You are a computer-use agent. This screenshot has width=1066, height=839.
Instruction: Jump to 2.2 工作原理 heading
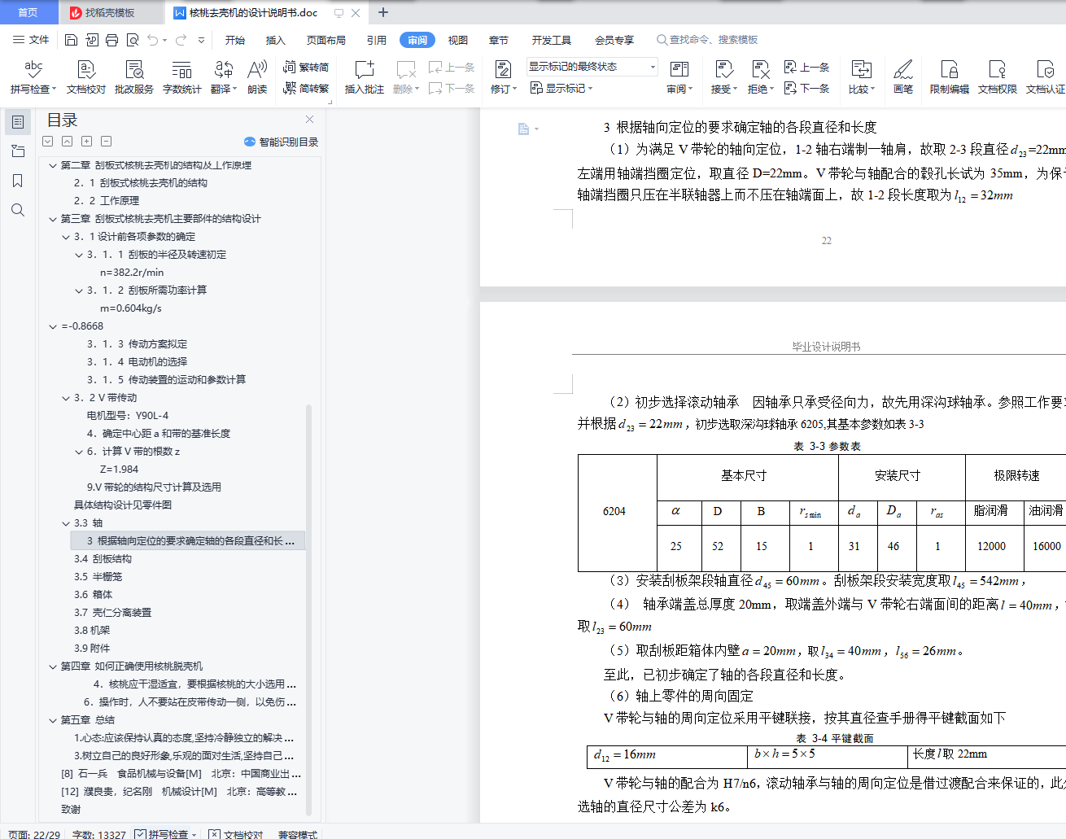coord(107,201)
